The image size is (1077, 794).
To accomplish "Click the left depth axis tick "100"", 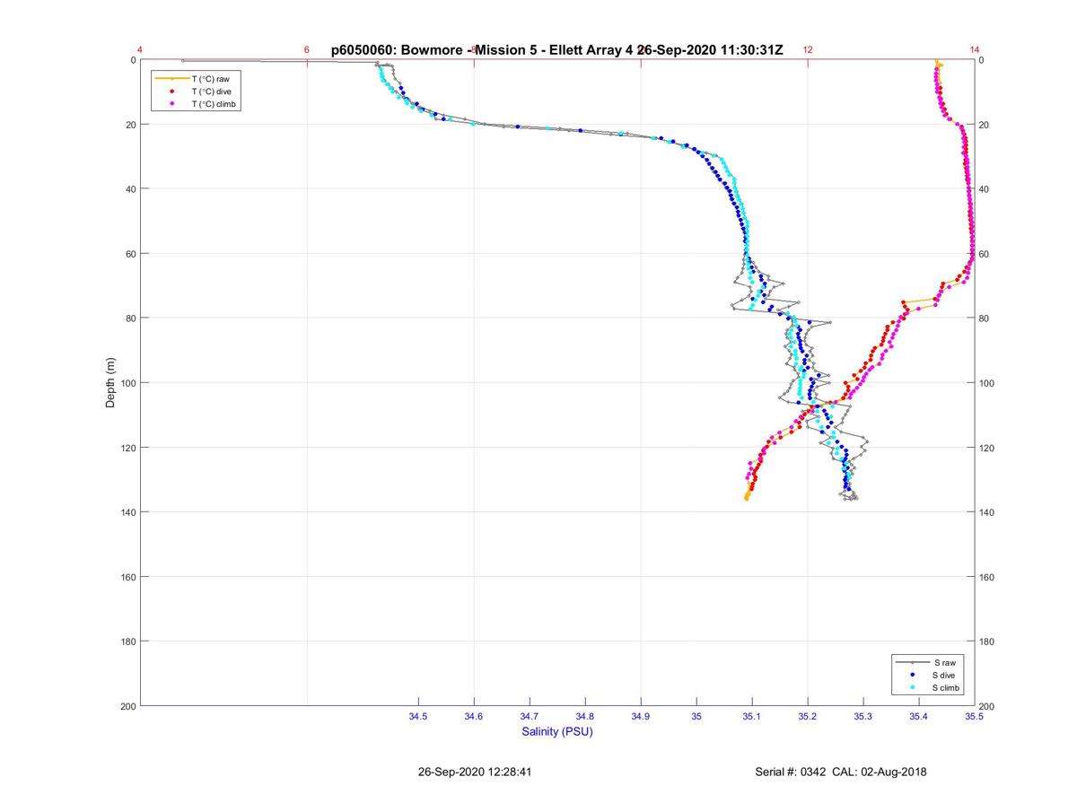I will coord(127,383).
